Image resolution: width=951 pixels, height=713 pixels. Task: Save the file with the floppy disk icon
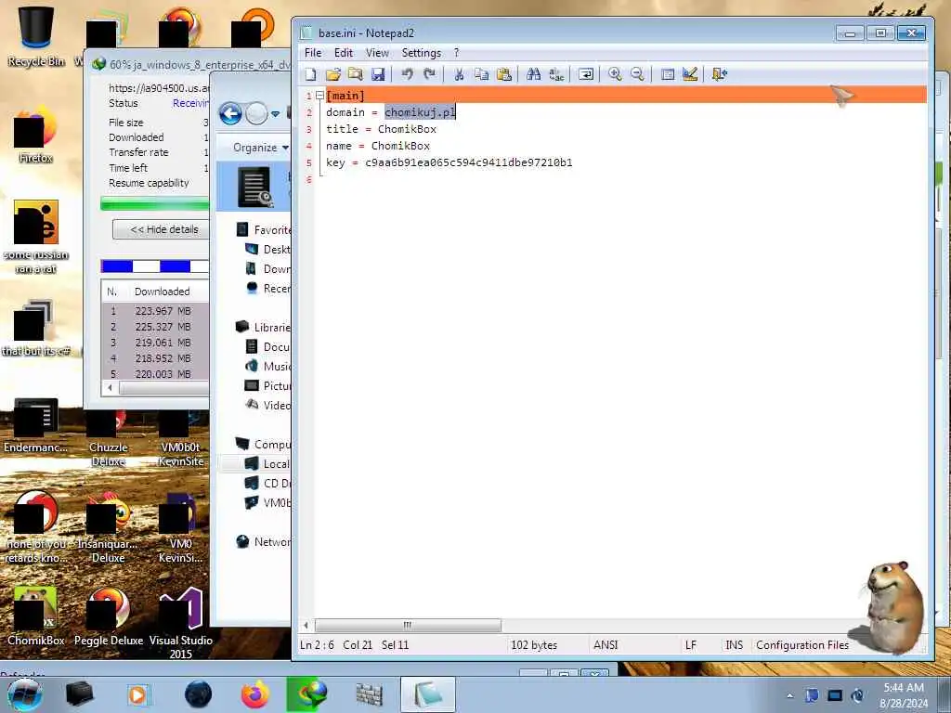pyautogui.click(x=378, y=74)
